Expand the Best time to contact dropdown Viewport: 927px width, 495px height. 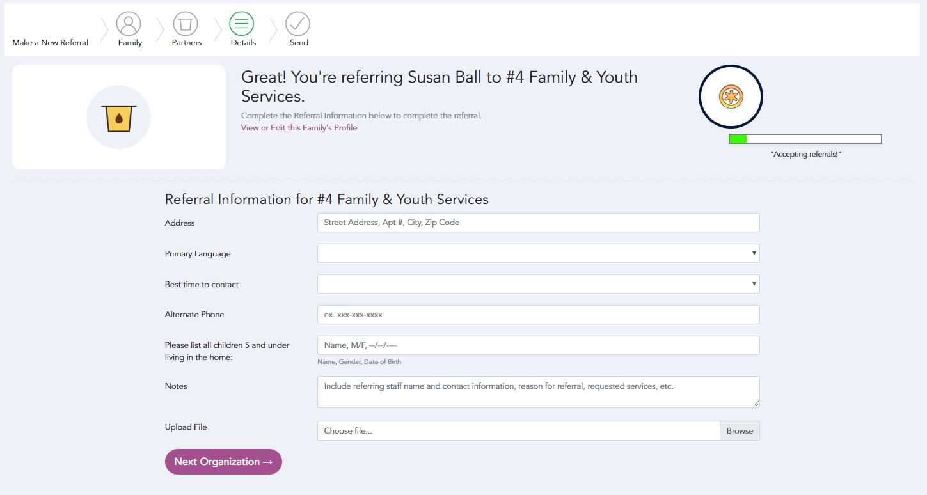pos(538,284)
